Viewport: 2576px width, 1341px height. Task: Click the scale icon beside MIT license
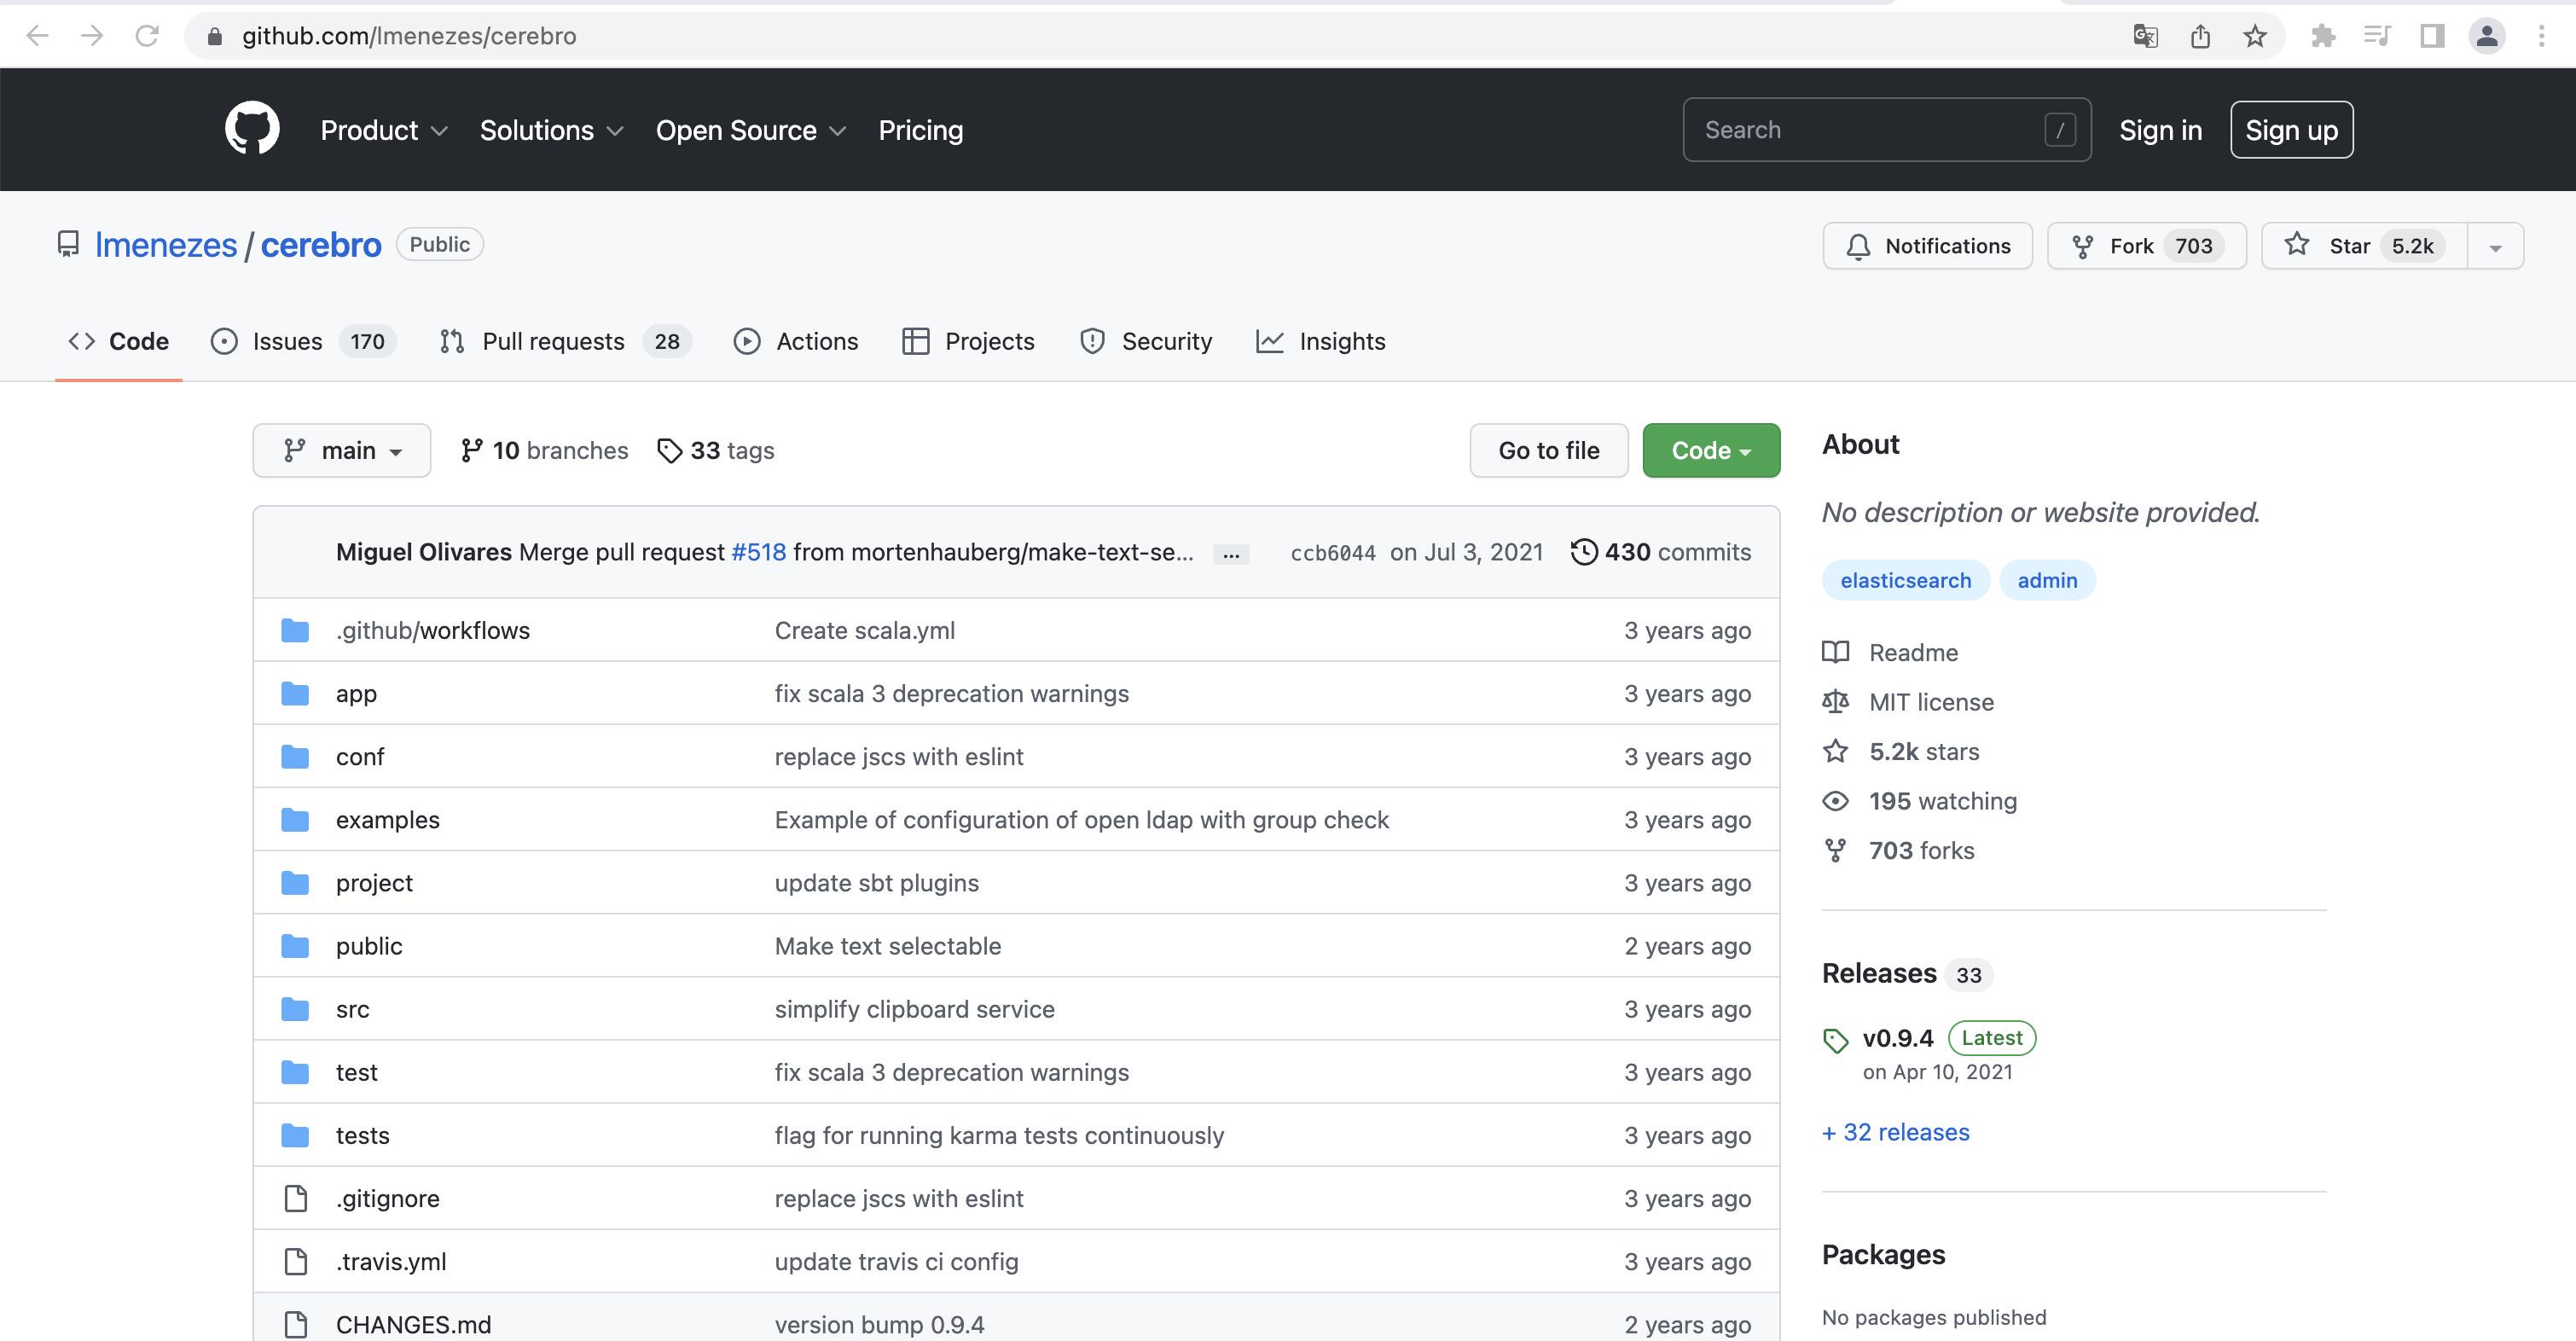click(x=1836, y=702)
